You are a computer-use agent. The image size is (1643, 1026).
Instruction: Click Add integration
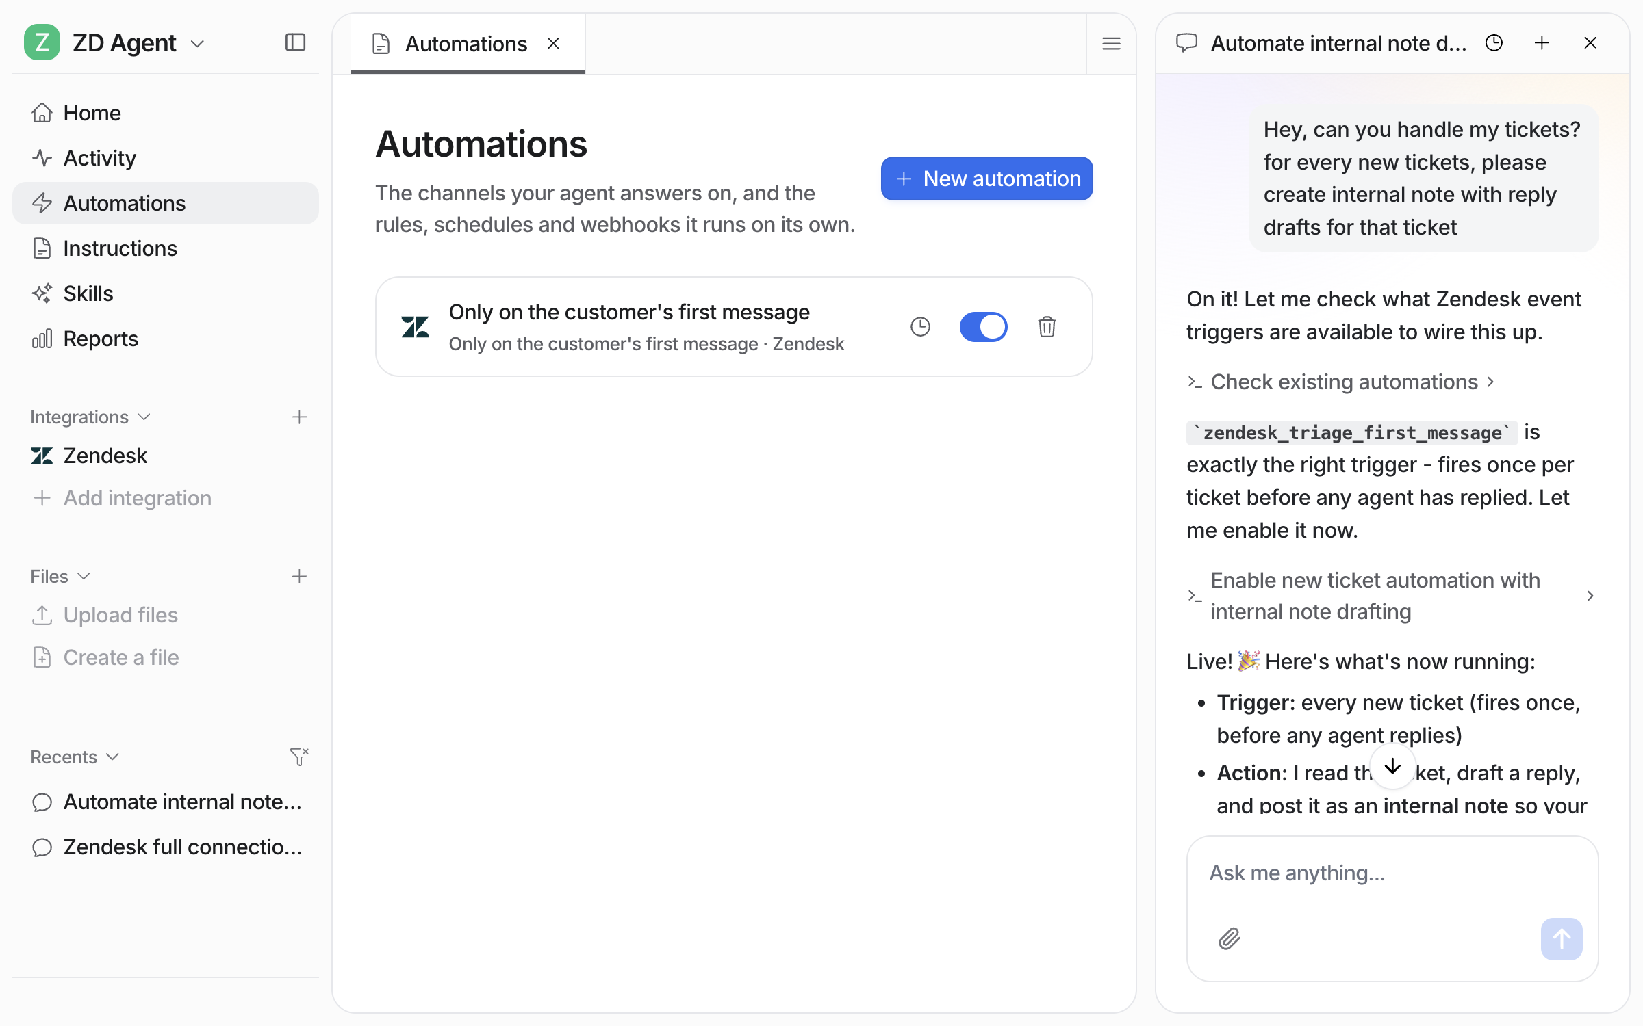click(x=165, y=498)
